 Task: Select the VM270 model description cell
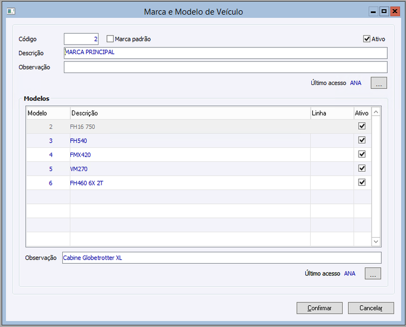[190, 169]
